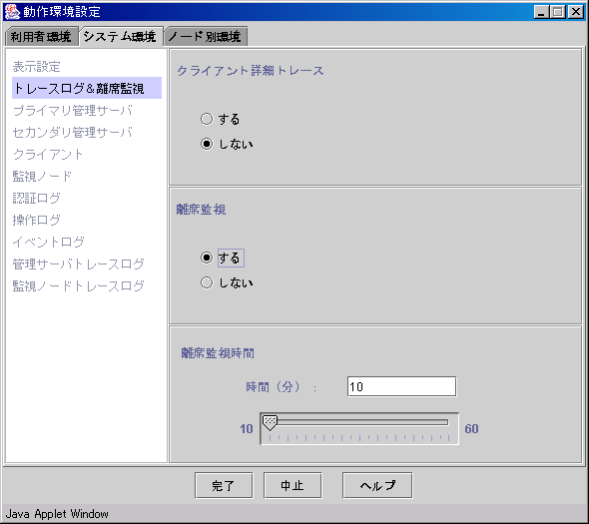Click the 完了 button
This screenshot has height=524, width=589.
pos(224,486)
